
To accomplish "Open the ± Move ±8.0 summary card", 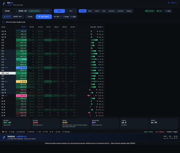I will 134,124.
